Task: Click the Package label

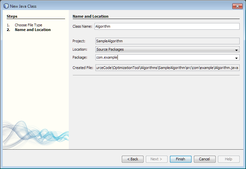Action: 80,57
